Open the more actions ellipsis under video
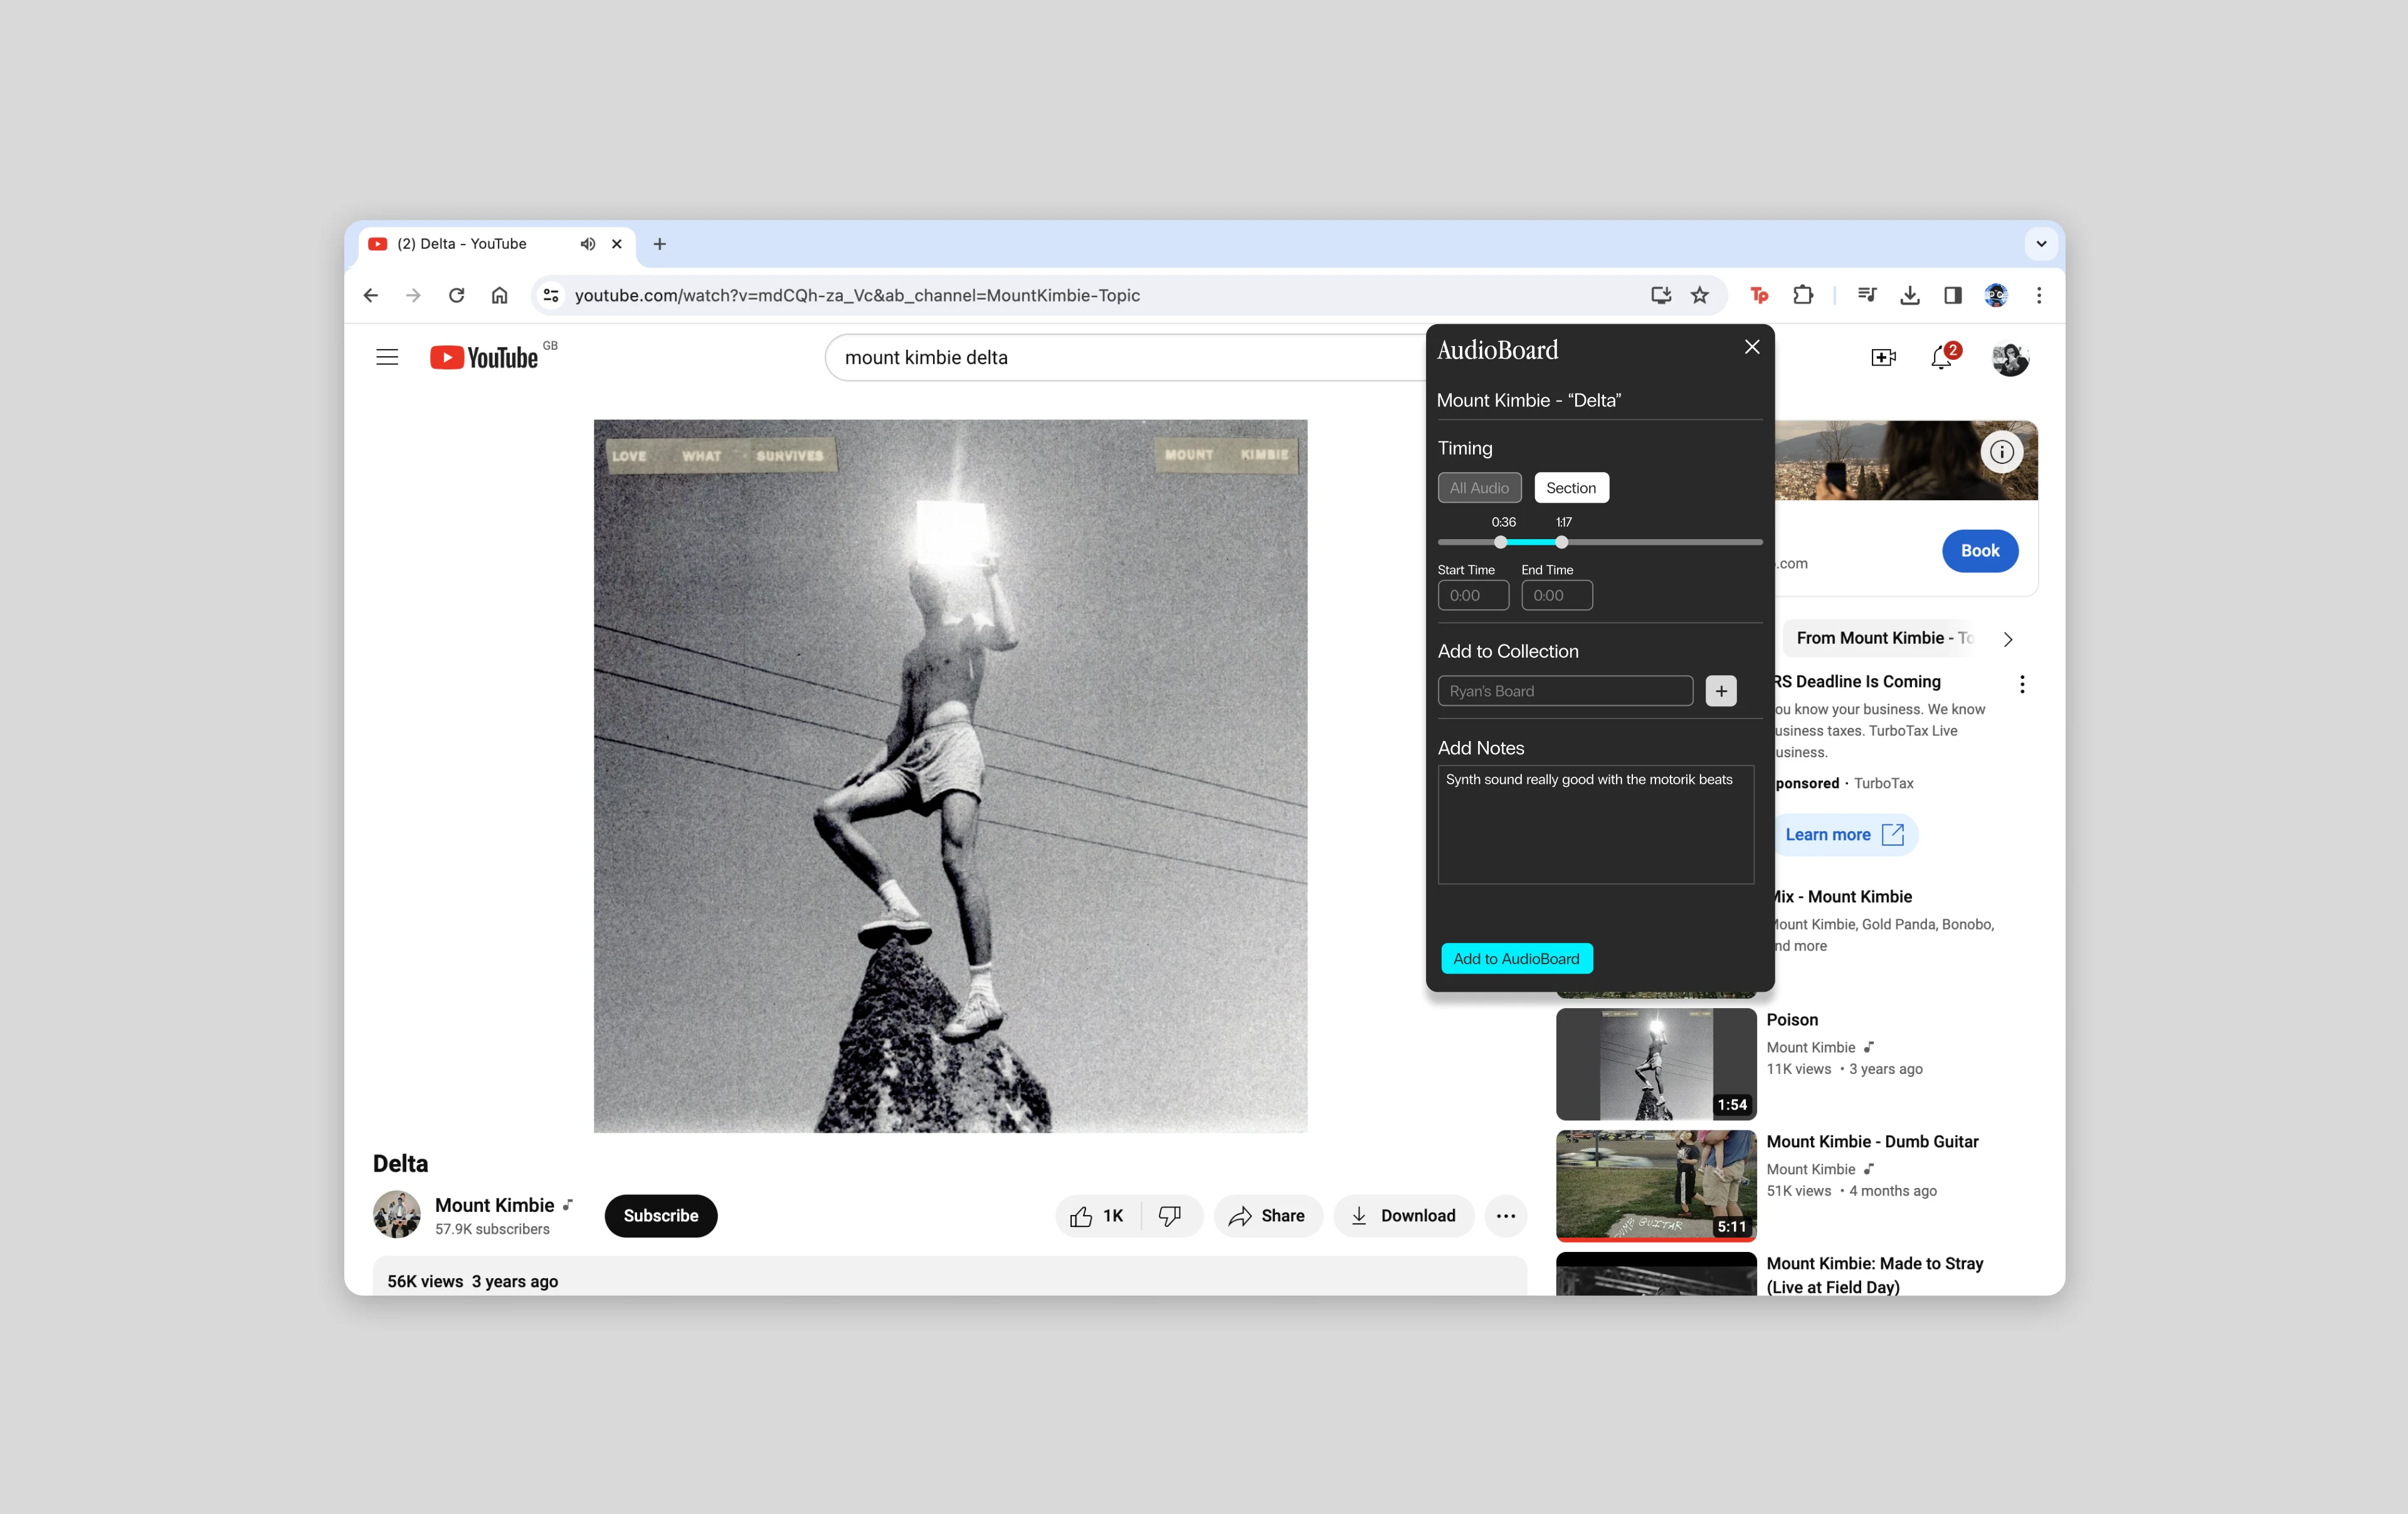Image resolution: width=2408 pixels, height=1514 pixels. pos(1506,1216)
